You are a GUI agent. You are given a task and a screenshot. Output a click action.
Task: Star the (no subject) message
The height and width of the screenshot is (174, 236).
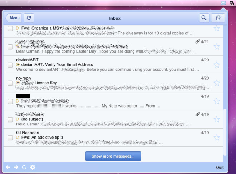point(217,119)
